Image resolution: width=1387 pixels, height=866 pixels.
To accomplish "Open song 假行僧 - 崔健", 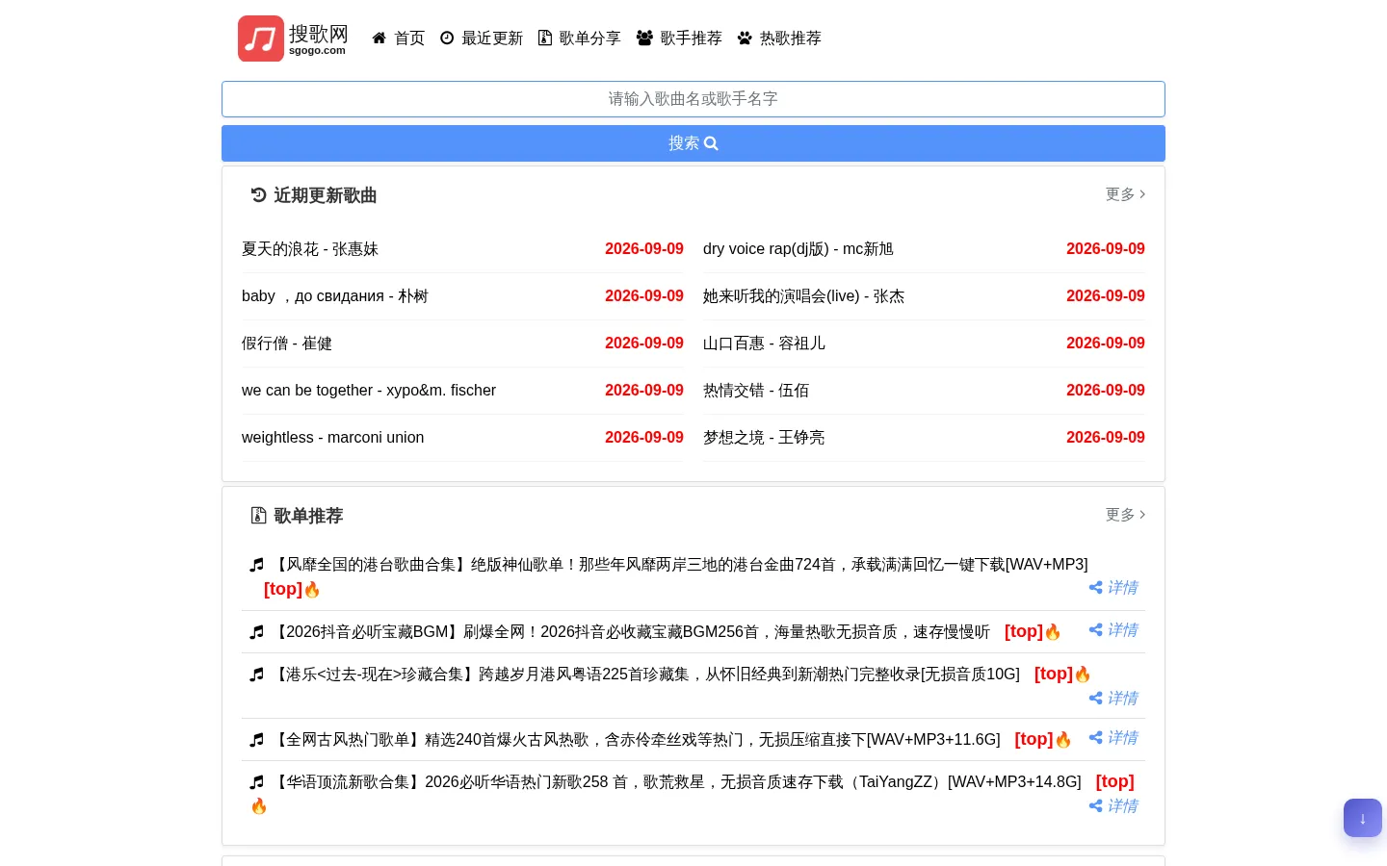I will pos(287,344).
